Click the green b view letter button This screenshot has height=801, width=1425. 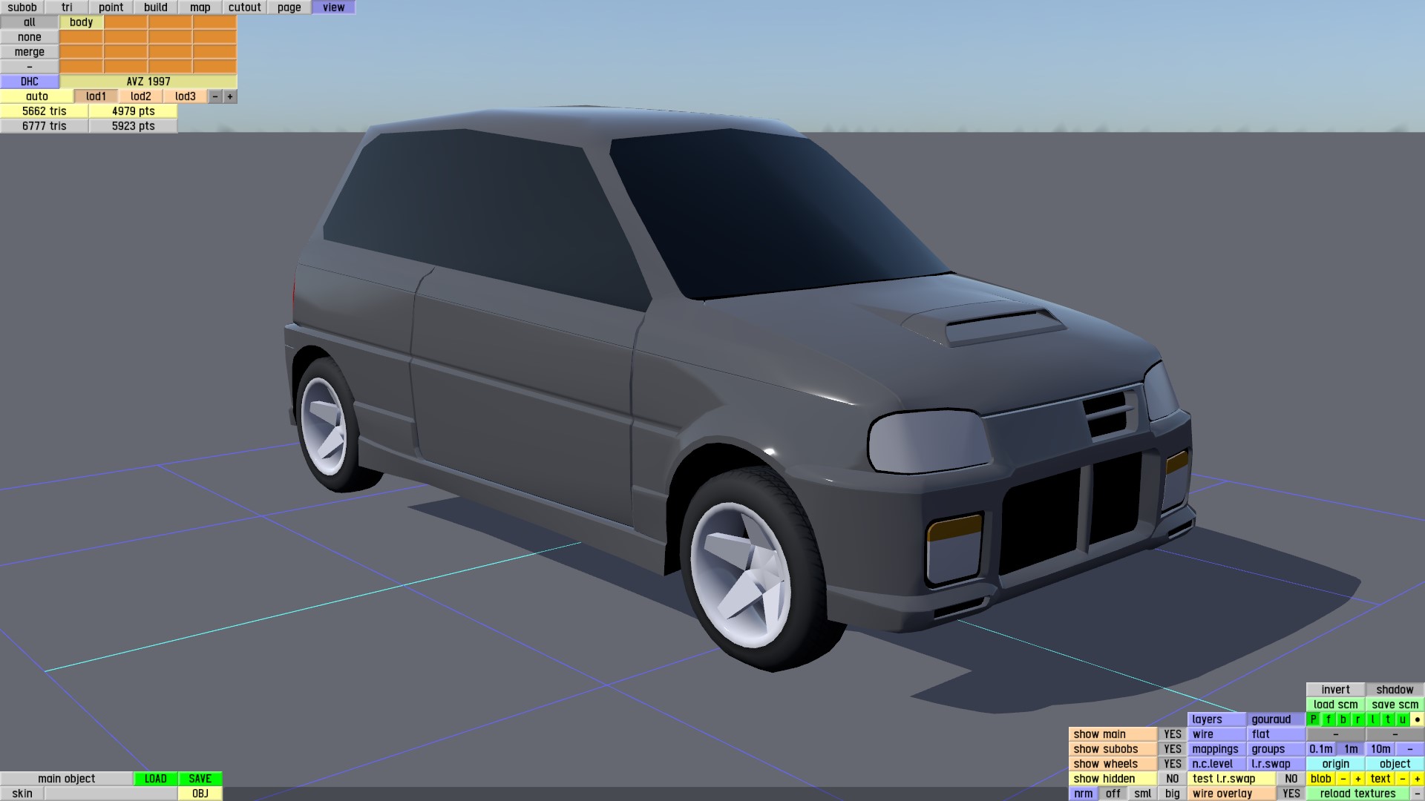(x=1343, y=719)
